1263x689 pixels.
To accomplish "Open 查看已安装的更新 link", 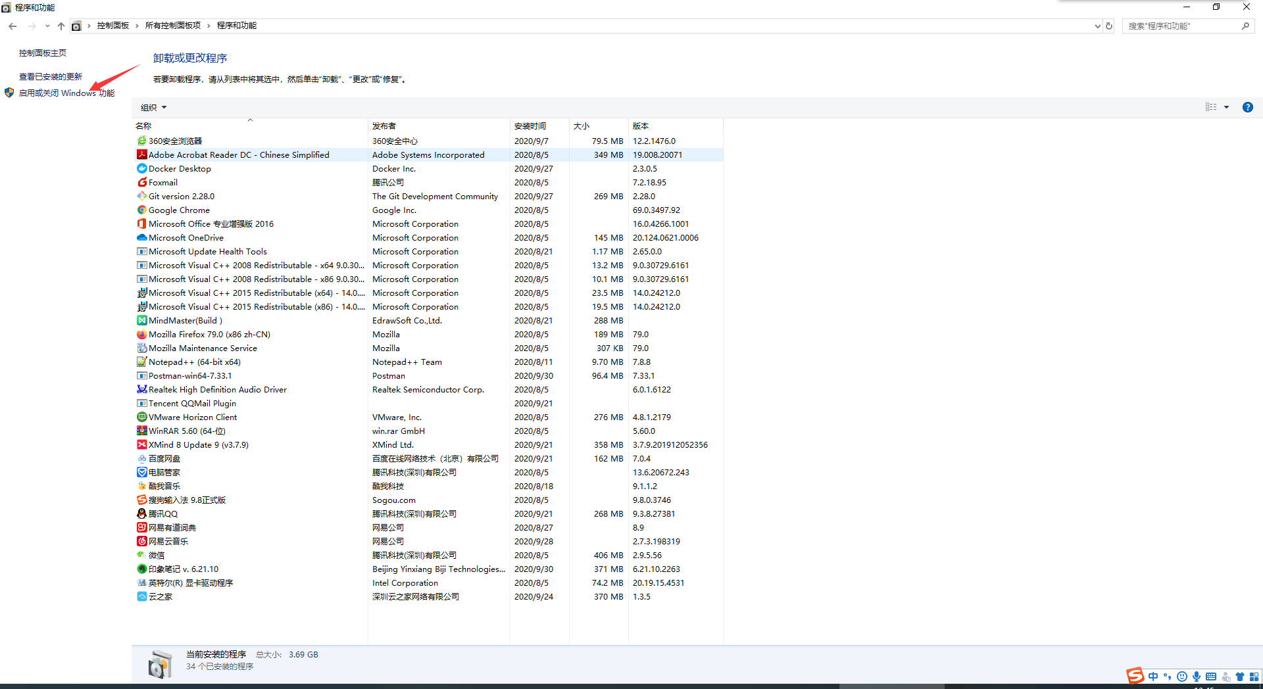I will click(x=51, y=76).
